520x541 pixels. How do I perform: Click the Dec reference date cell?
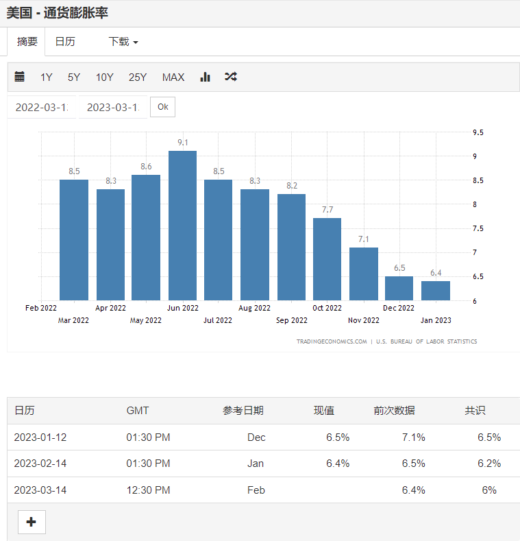[x=256, y=437]
